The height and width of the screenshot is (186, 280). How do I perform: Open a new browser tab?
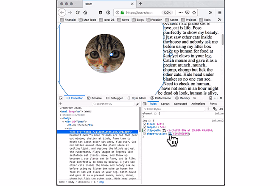[140, 4]
